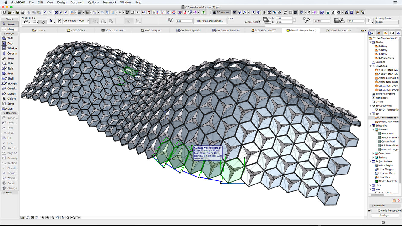Collapse the Stories tree in the Navigator
The width and height of the screenshot is (402, 226).
point(371,42)
